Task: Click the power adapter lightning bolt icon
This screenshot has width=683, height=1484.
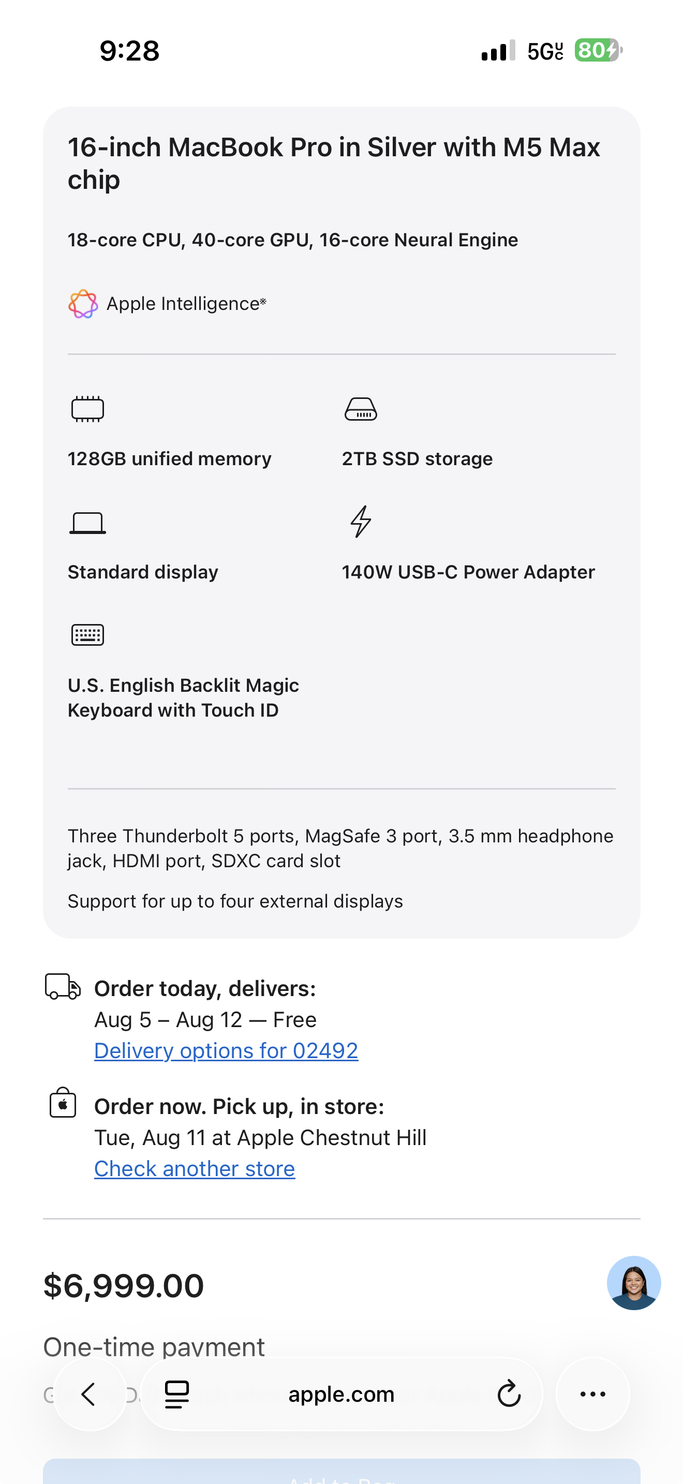Action: coord(361,522)
